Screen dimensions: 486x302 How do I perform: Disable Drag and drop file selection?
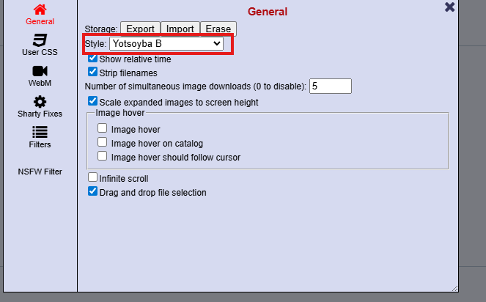point(93,191)
